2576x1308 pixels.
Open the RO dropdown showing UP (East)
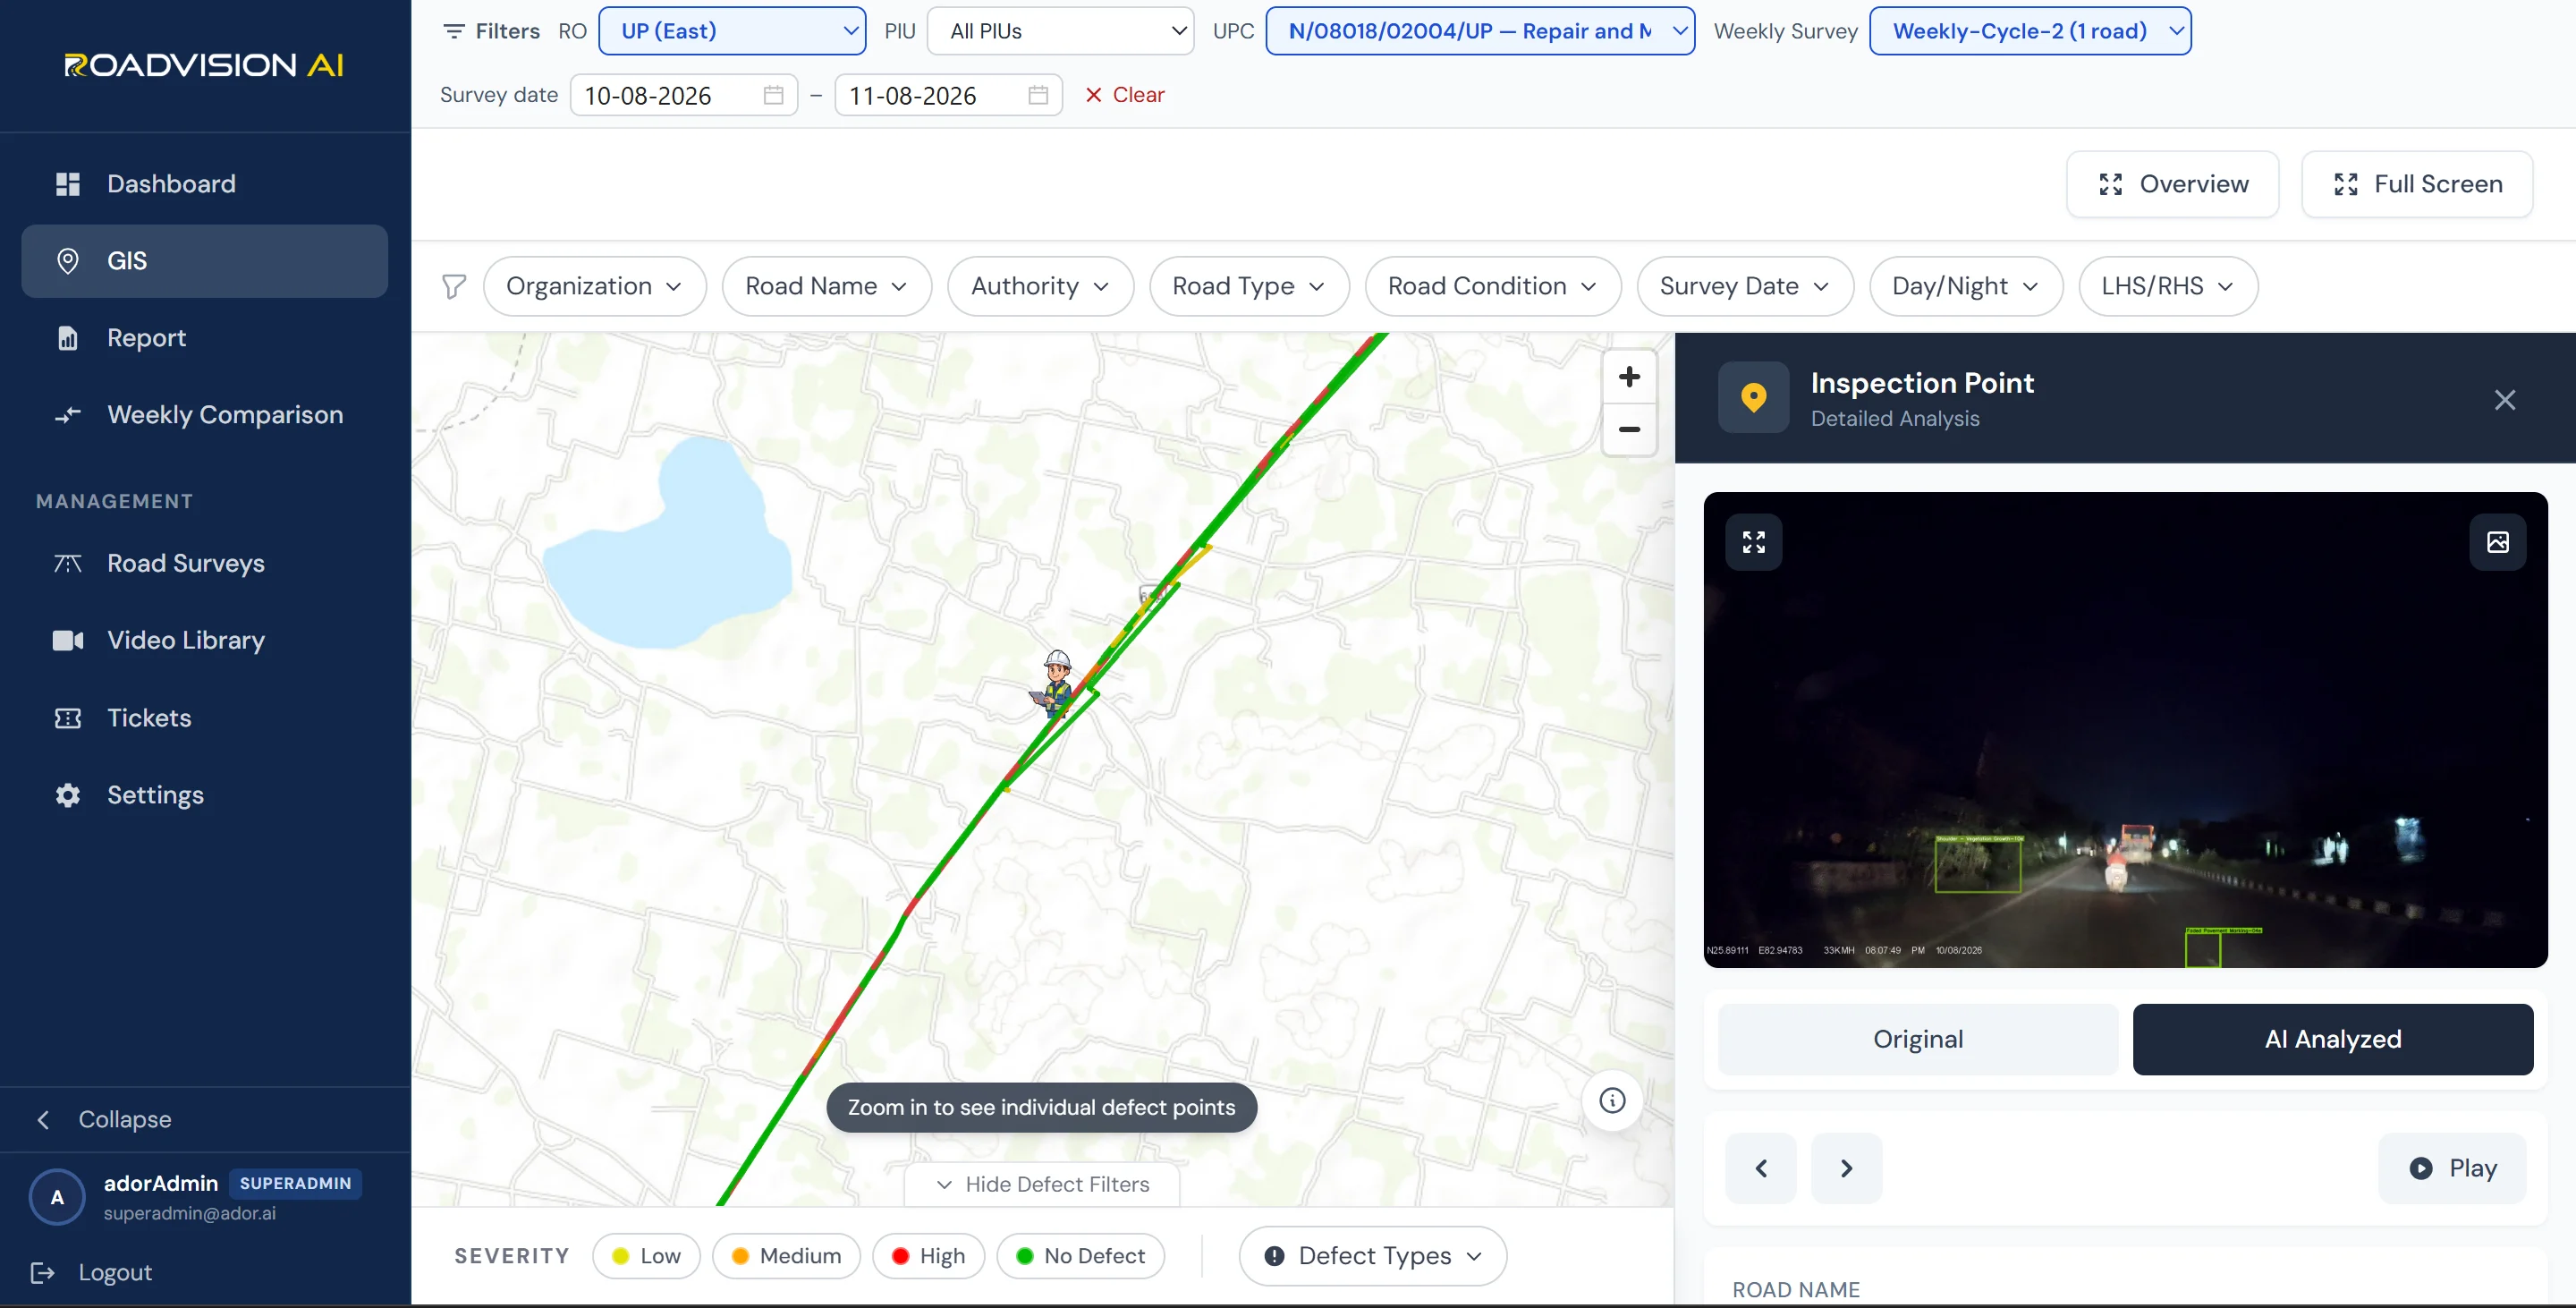click(732, 31)
